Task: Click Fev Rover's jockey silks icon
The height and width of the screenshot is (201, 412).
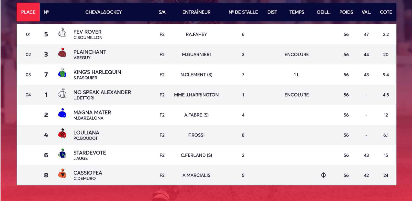Action: (62, 33)
